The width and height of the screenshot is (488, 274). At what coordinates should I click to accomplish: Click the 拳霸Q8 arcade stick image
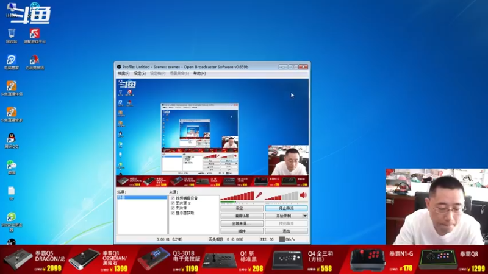pos(437,260)
